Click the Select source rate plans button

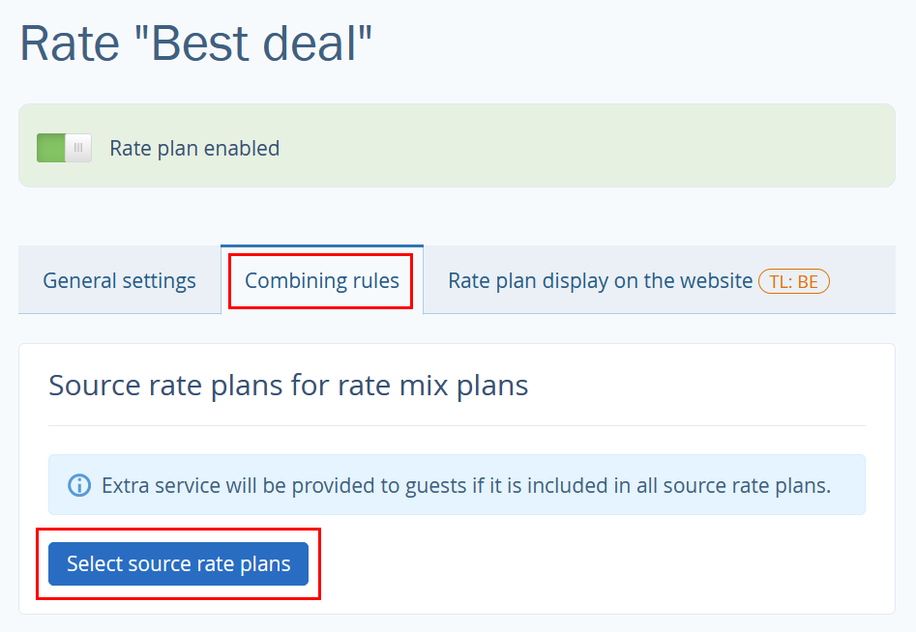pos(178,563)
